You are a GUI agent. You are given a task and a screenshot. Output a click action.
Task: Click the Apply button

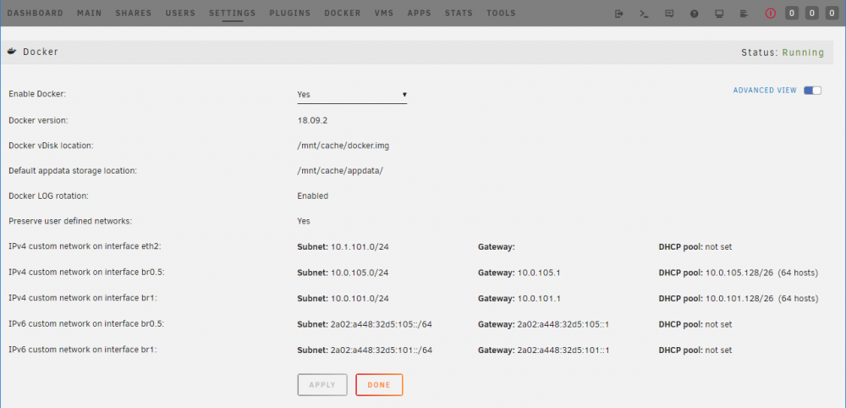pyautogui.click(x=322, y=385)
